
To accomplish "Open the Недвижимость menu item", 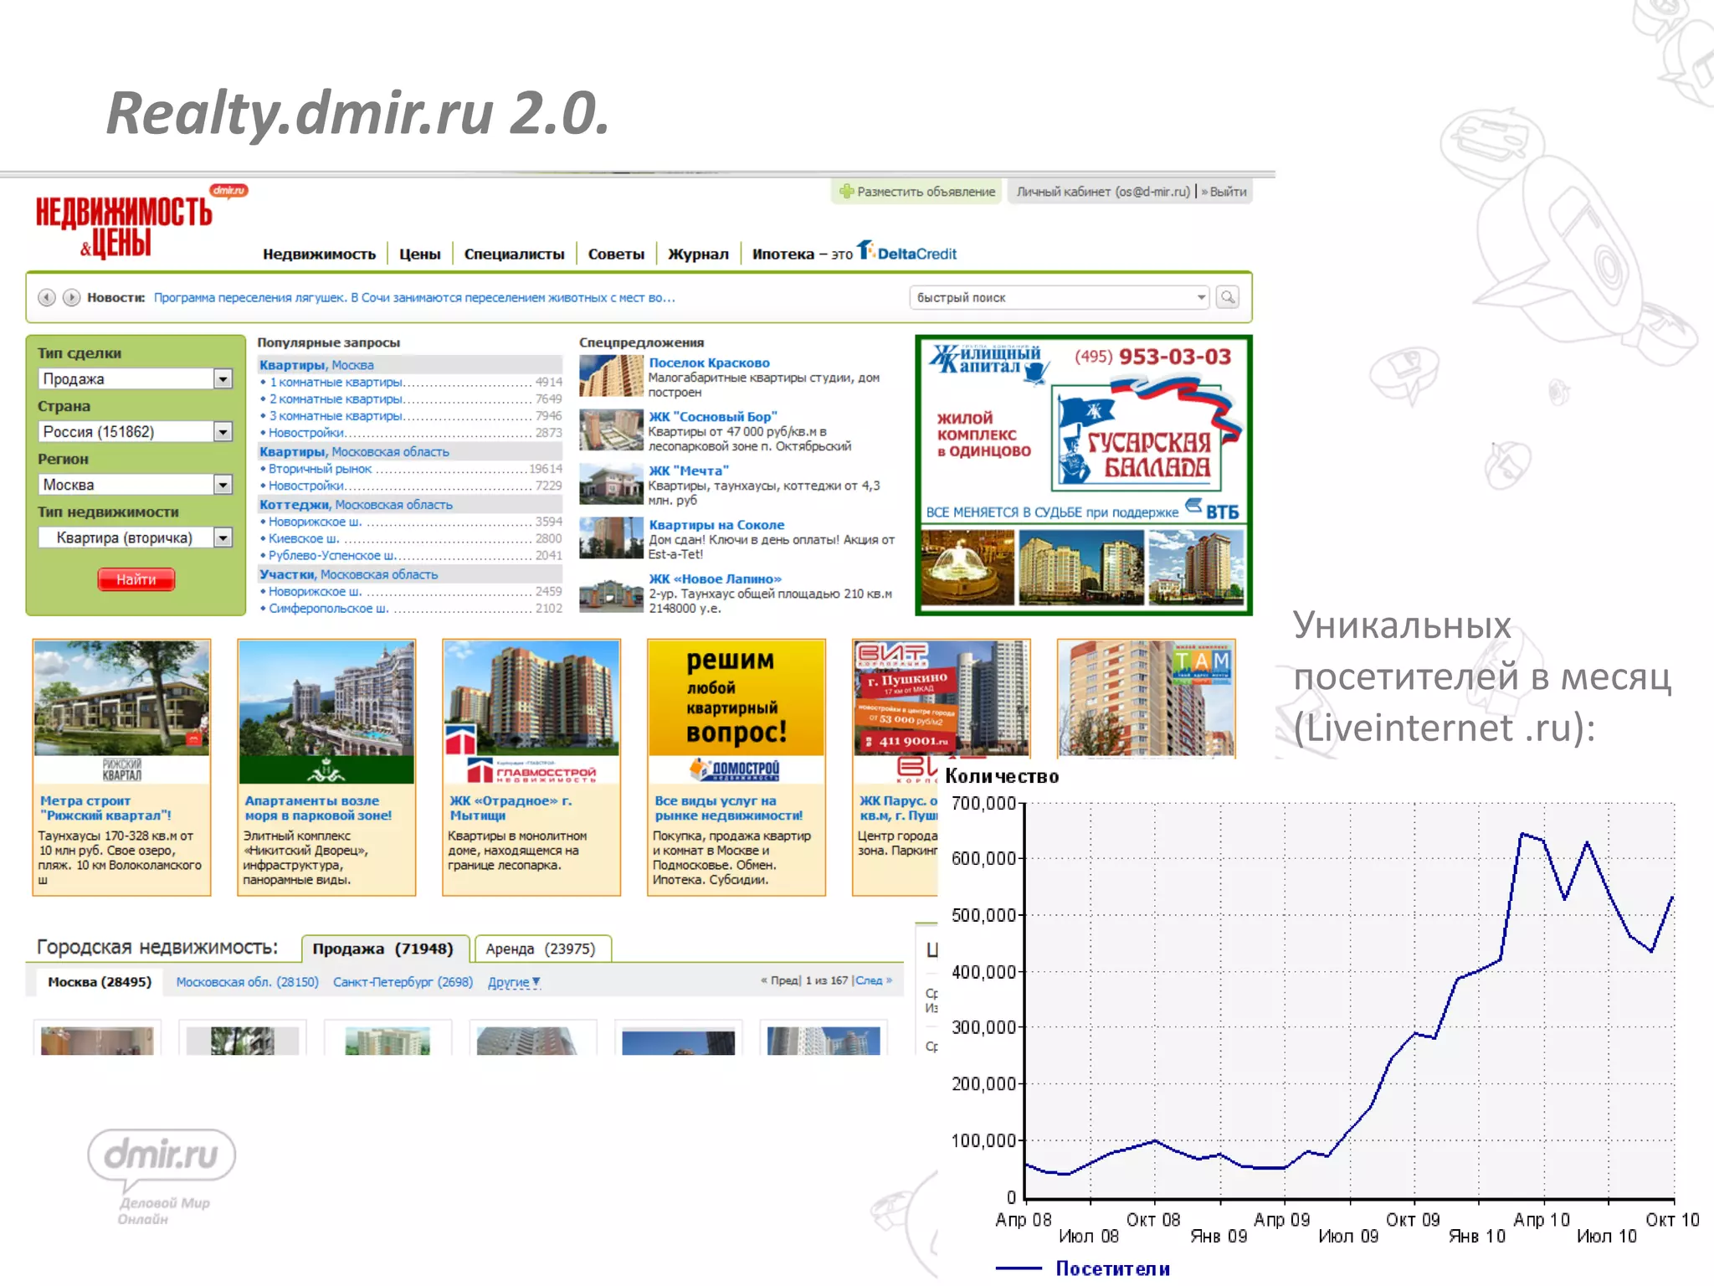I will pos(319,254).
